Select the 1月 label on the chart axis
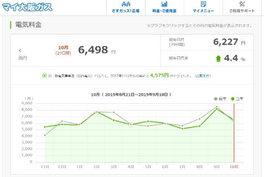Viewport: 264px width, 177px height. pos(79,167)
